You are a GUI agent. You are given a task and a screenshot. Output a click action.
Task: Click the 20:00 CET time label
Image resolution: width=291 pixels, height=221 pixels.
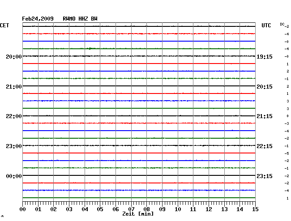point(14,57)
